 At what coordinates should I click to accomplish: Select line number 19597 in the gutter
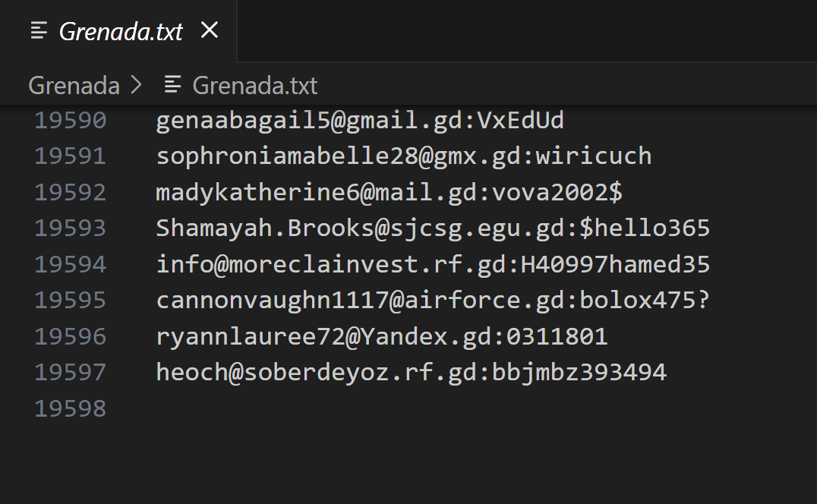pyautogui.click(x=71, y=372)
